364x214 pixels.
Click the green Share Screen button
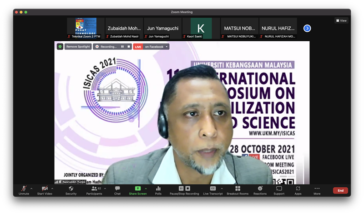137,190
